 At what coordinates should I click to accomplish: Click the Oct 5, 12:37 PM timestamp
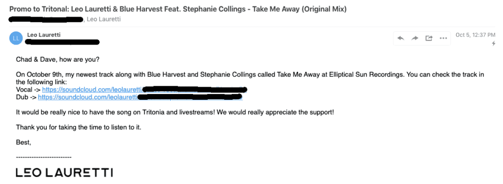(x=475, y=35)
